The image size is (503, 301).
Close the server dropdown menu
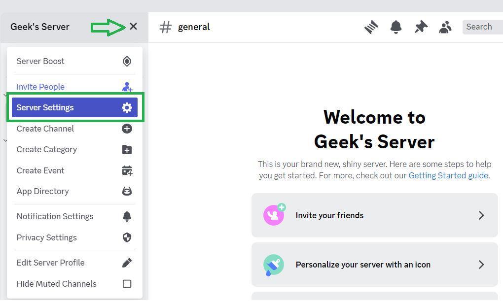click(x=134, y=27)
